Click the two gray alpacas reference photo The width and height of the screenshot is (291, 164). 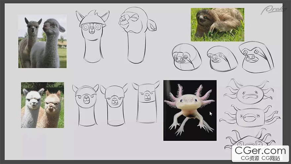[x=42, y=41]
